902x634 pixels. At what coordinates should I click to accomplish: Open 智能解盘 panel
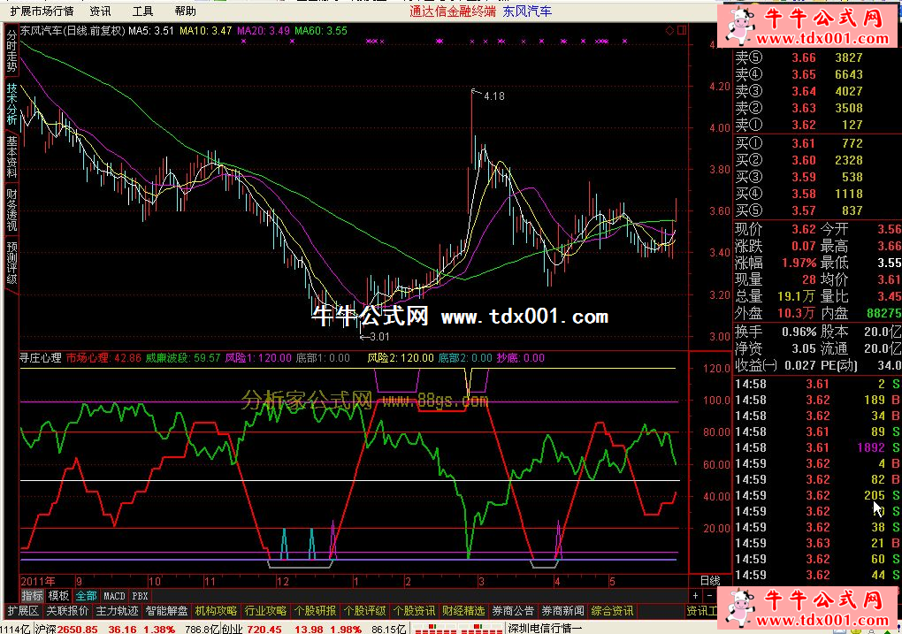(x=167, y=610)
